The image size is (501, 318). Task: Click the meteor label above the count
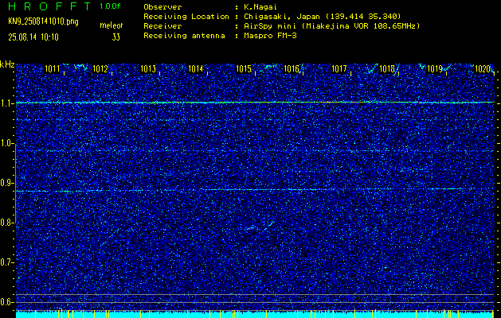[112, 25]
